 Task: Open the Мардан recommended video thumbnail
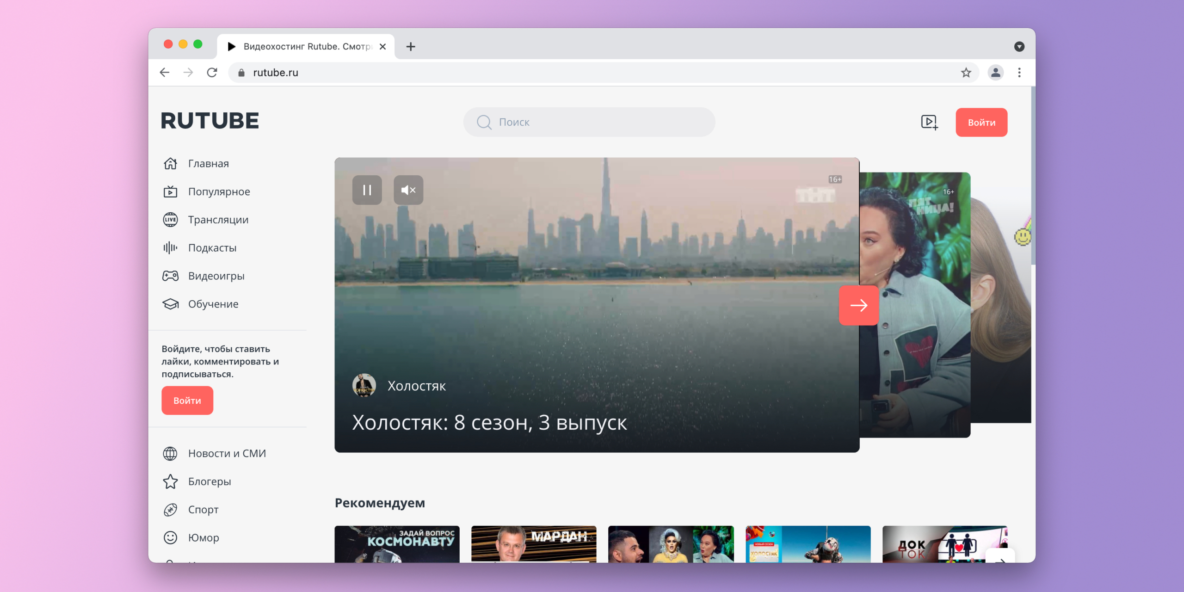pos(533,546)
